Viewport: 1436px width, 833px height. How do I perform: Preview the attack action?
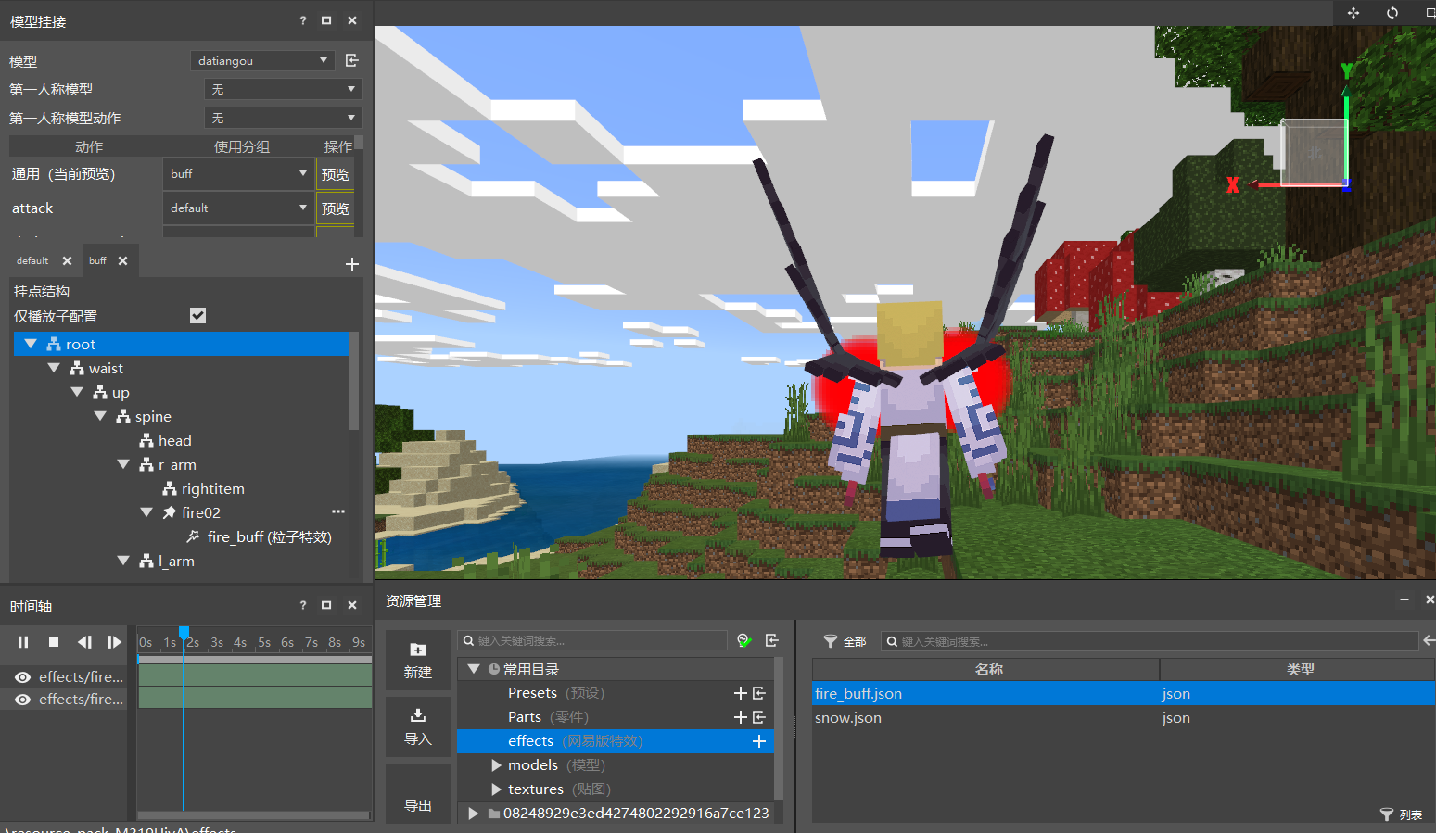click(335, 208)
